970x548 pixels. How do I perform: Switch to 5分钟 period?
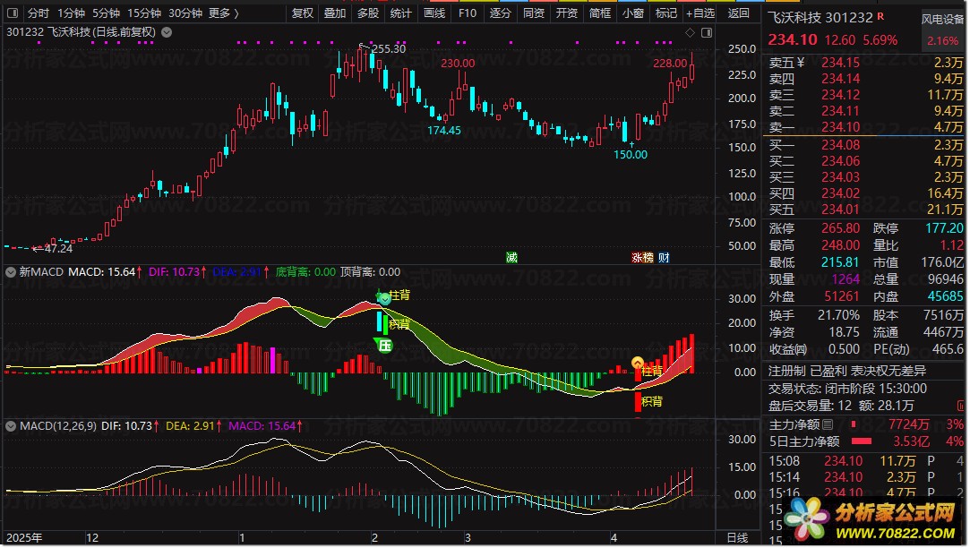[x=107, y=13]
